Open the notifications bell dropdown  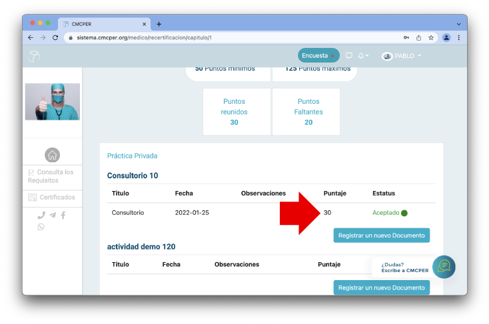click(x=363, y=56)
